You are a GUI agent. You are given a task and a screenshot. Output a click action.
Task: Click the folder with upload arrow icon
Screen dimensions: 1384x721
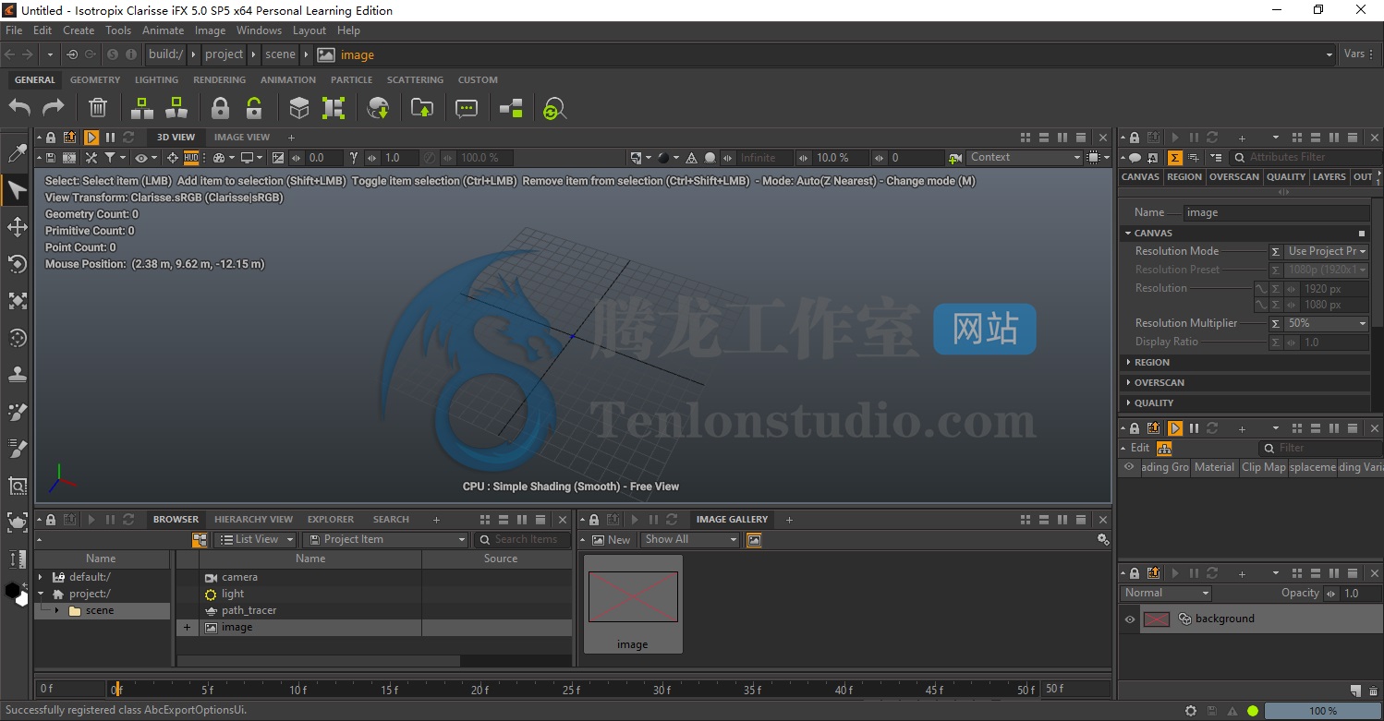422,108
